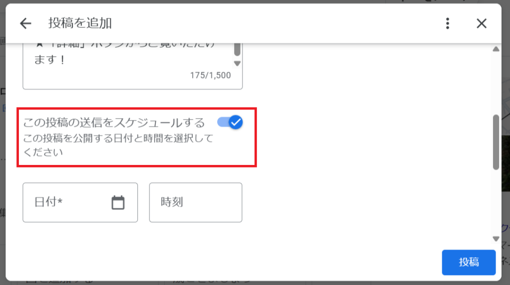This screenshot has height=285, width=510.
Task: Open the three-dot more options menu
Action: pyautogui.click(x=448, y=23)
